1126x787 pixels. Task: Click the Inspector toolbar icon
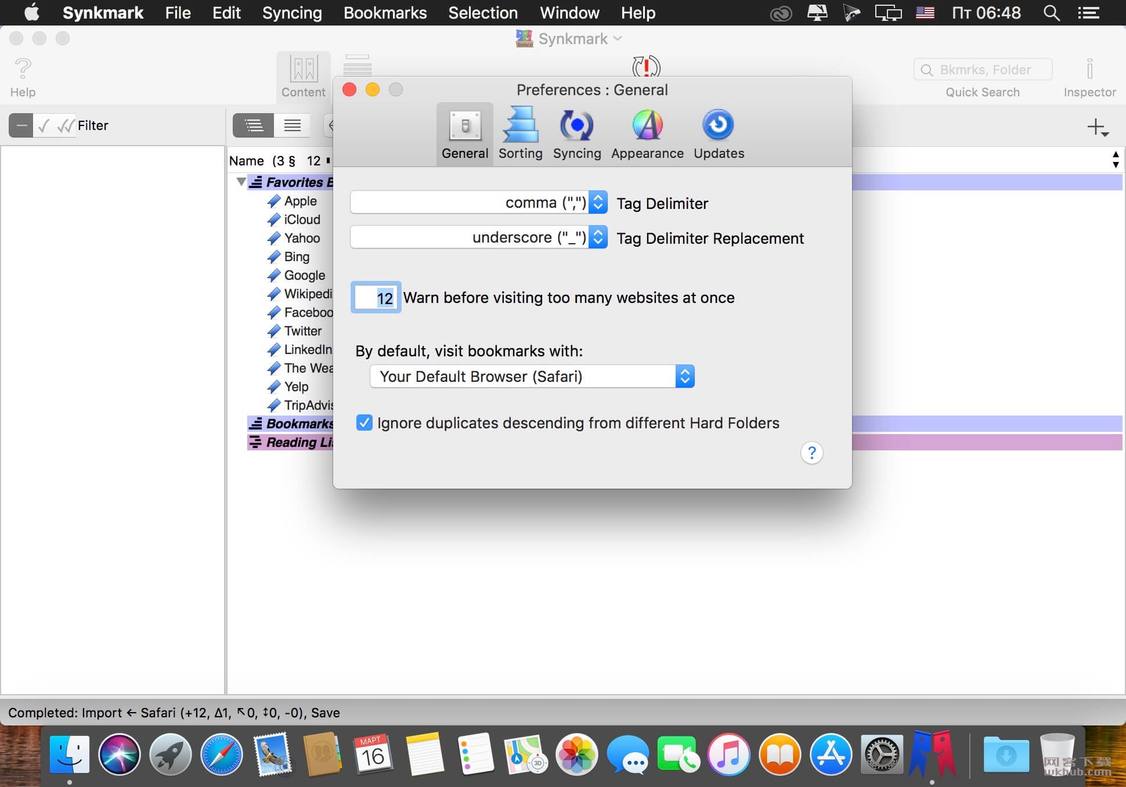[1089, 77]
